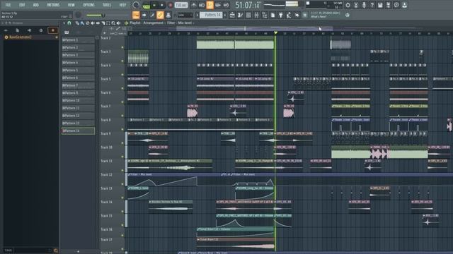Screen dimensions: 453x254
Task: Select the playlist zoom magnifier tool
Action: tap(113, 23)
